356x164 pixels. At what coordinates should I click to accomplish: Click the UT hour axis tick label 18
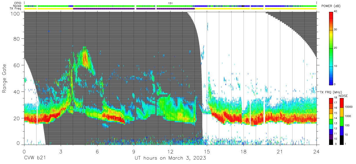coord(244,152)
